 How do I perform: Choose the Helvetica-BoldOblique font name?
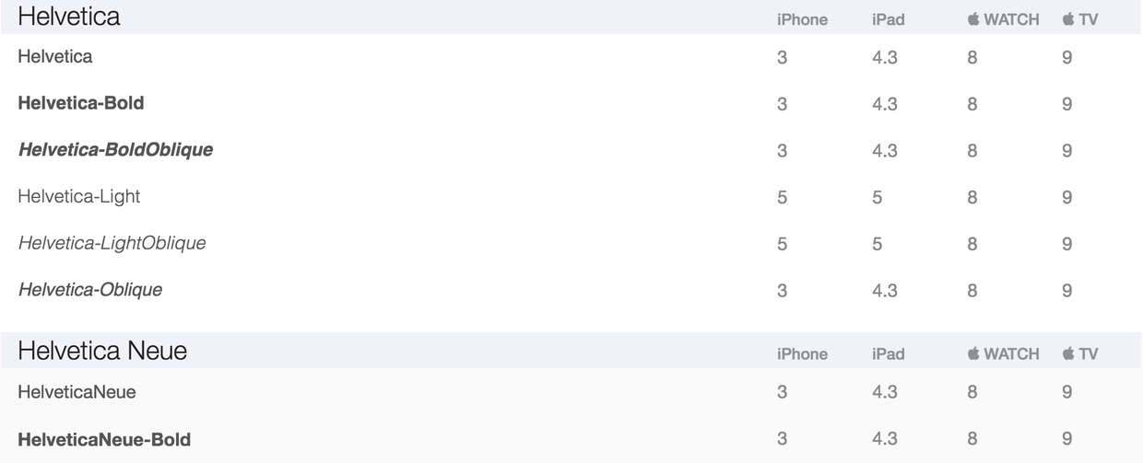[115, 149]
